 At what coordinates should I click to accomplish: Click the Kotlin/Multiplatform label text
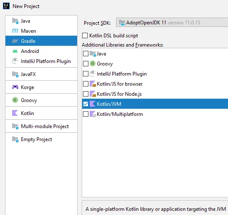point(120,114)
